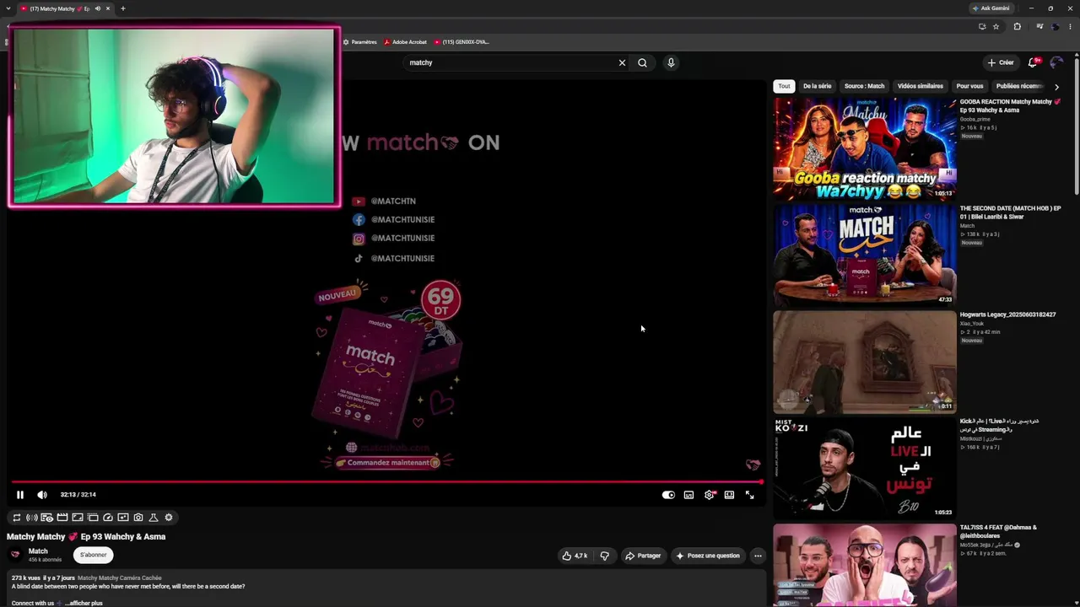Image resolution: width=1080 pixels, height=607 pixels.
Task: Click the audio boost waves icon
Action: coord(31,518)
